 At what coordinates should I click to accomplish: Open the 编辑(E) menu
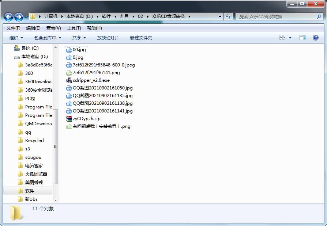[33, 28]
